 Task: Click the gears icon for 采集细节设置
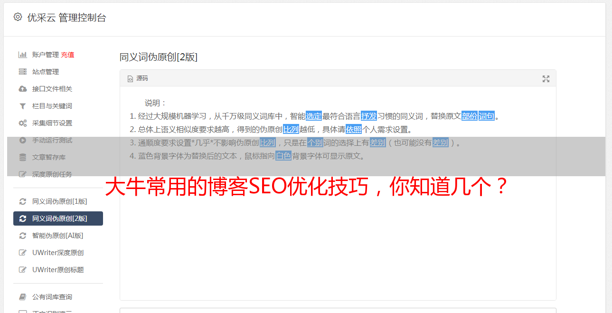click(x=22, y=123)
